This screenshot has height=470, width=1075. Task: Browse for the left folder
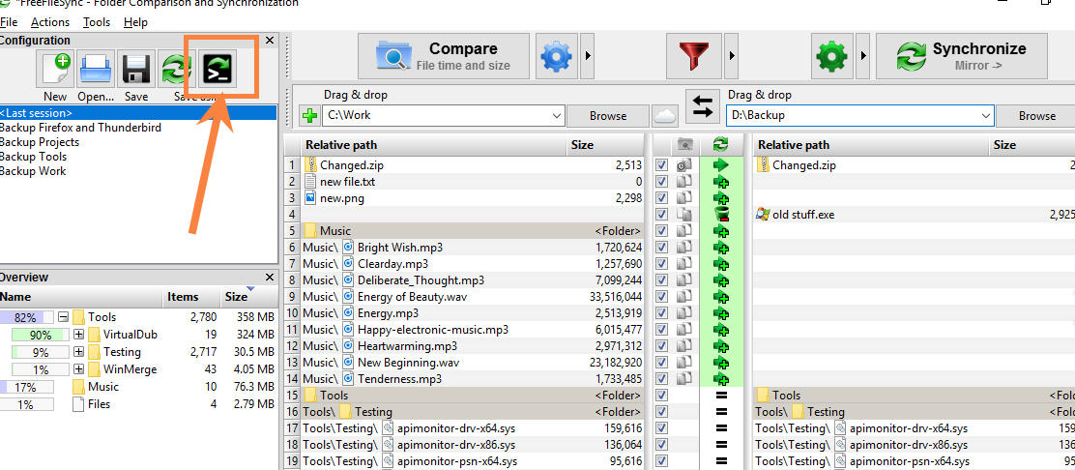(x=608, y=116)
